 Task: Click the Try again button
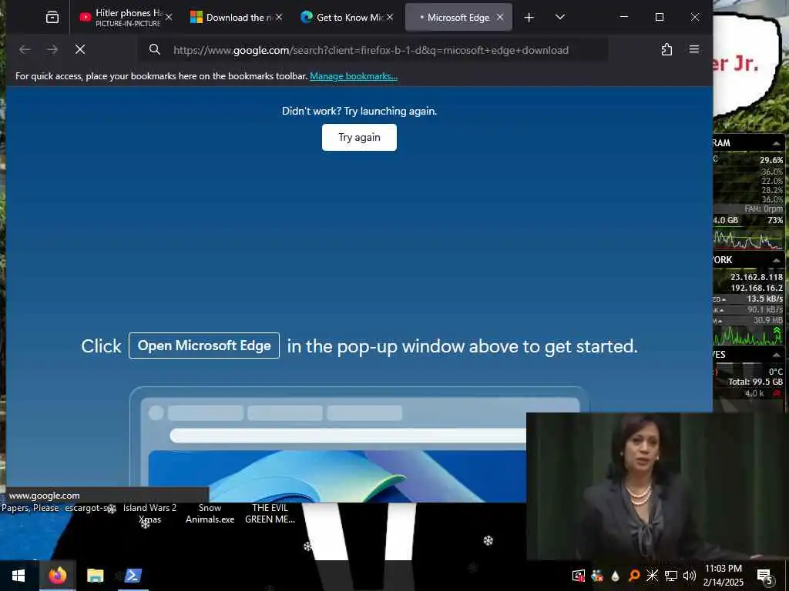[x=359, y=137]
